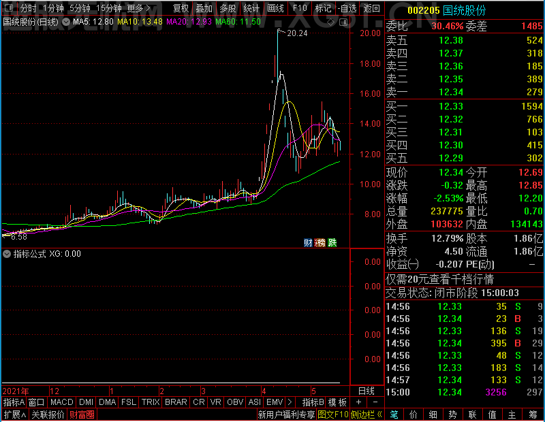Select the MACD indicator
The height and width of the screenshot is (422, 545).
click(x=62, y=402)
